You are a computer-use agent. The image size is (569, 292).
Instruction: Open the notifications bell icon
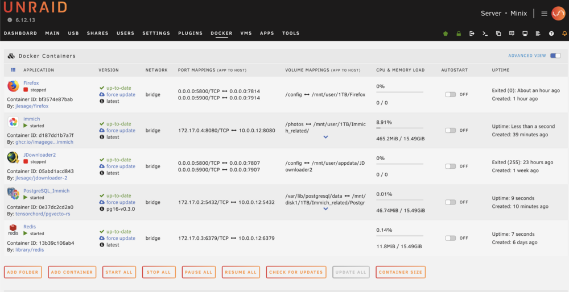click(x=564, y=34)
